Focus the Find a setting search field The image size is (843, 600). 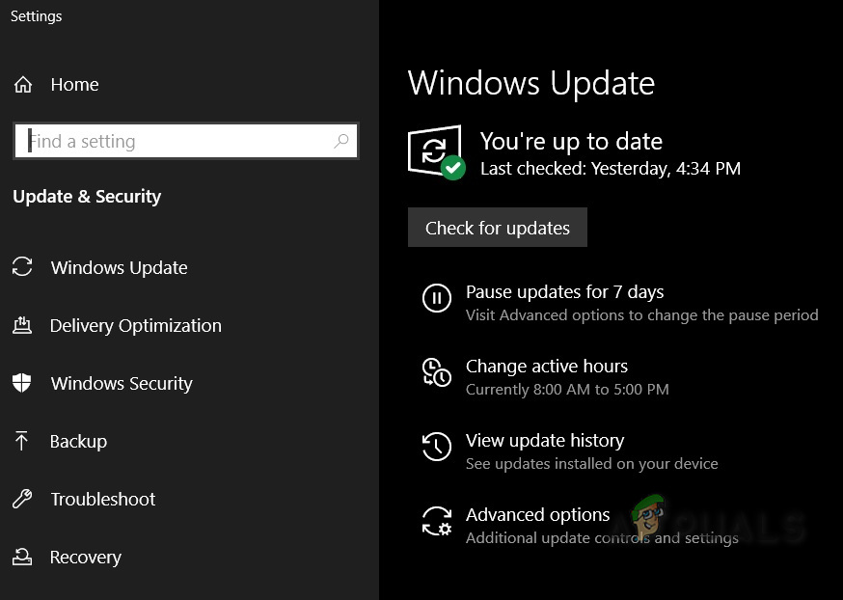tap(185, 141)
